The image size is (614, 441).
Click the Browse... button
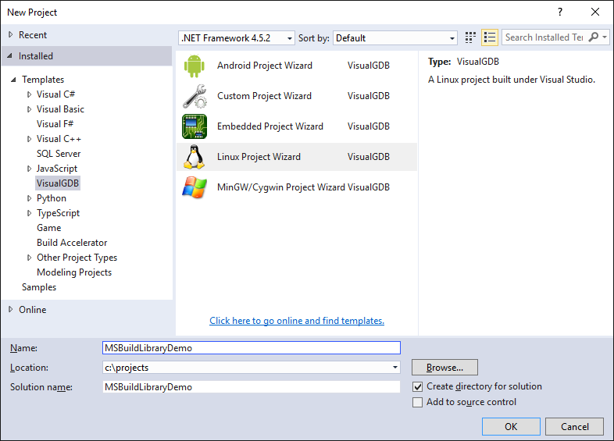pos(444,368)
